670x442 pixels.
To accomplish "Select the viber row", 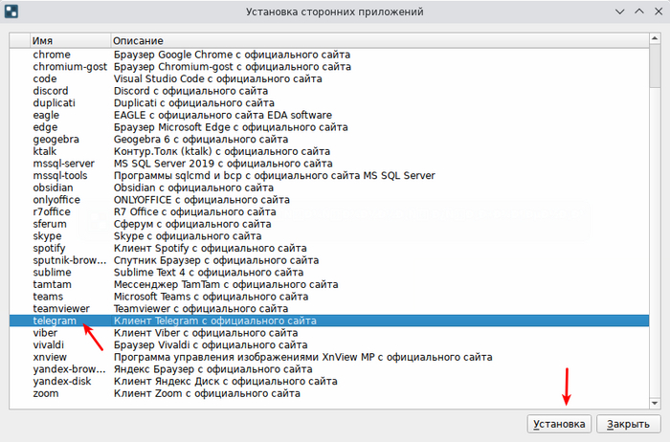I will [x=329, y=333].
